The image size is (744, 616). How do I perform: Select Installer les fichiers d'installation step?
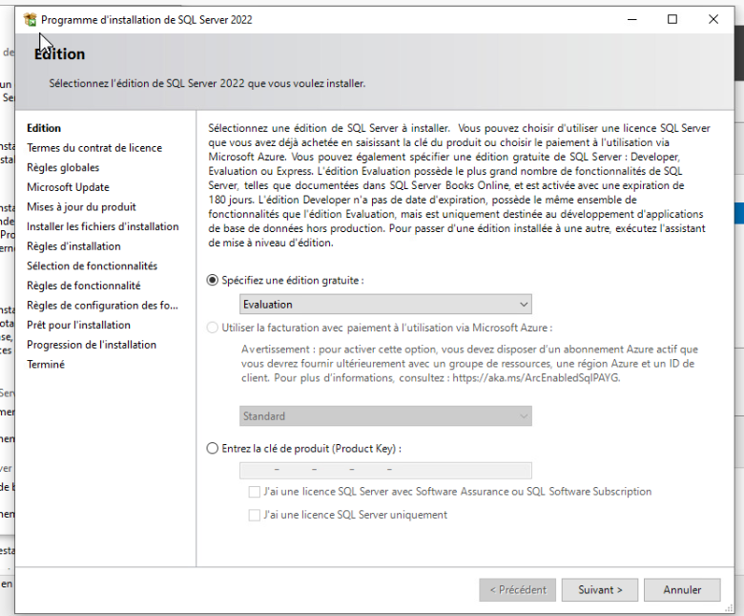click(102, 226)
